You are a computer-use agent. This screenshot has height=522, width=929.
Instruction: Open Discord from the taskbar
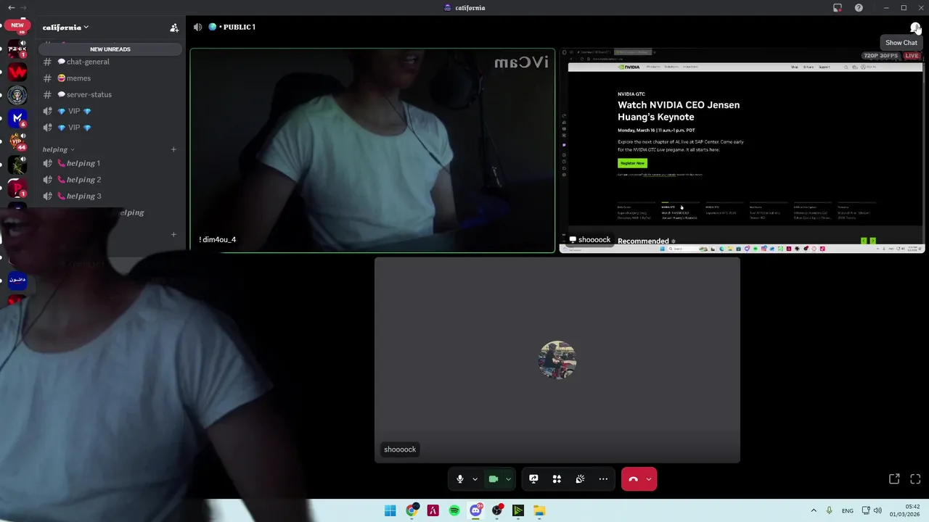coord(475,510)
